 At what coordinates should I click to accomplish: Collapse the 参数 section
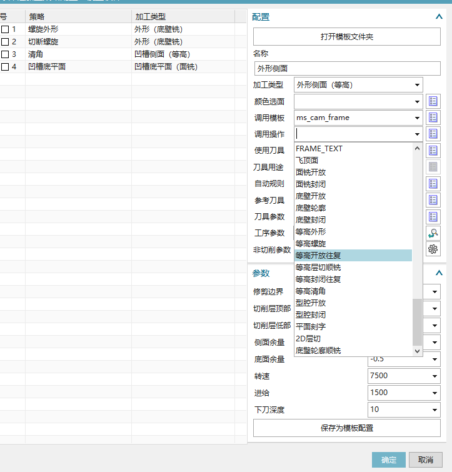[x=439, y=273]
